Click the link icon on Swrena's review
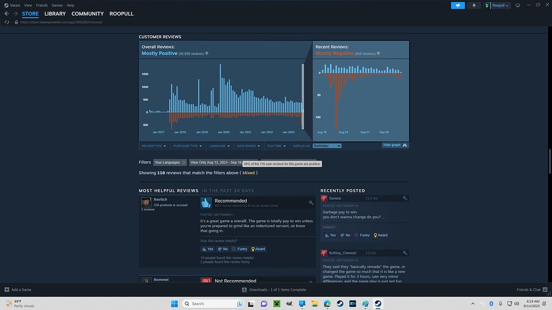The image size is (552, 310). 405,198
